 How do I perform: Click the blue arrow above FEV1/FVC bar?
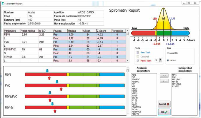(x=50, y=92)
